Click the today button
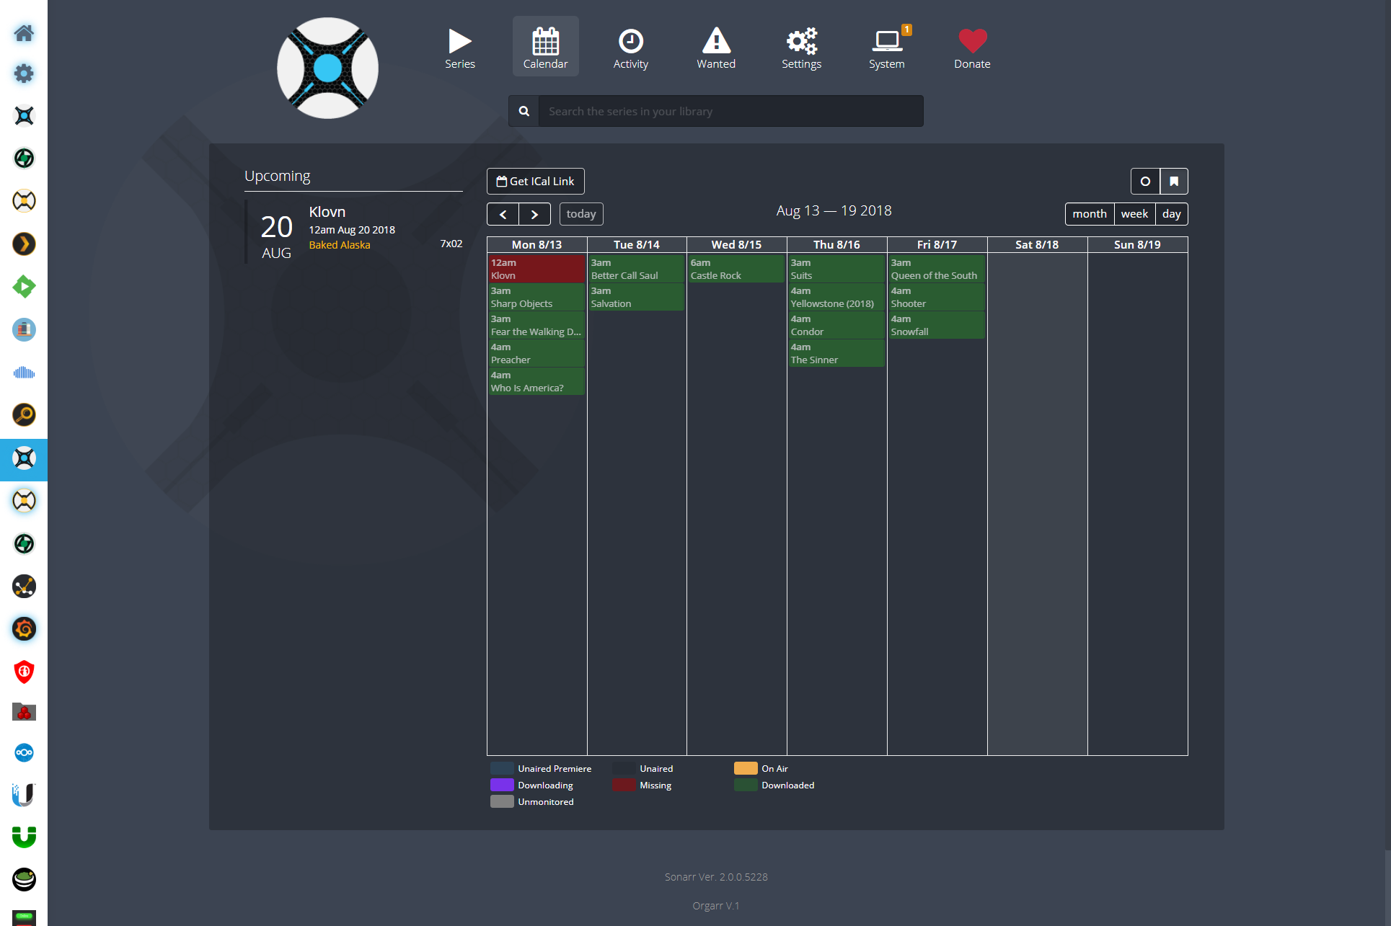The height and width of the screenshot is (926, 1391). tap(580, 214)
